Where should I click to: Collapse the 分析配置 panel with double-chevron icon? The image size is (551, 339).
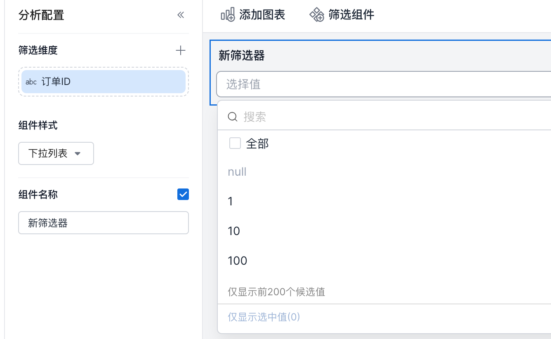[x=180, y=15]
